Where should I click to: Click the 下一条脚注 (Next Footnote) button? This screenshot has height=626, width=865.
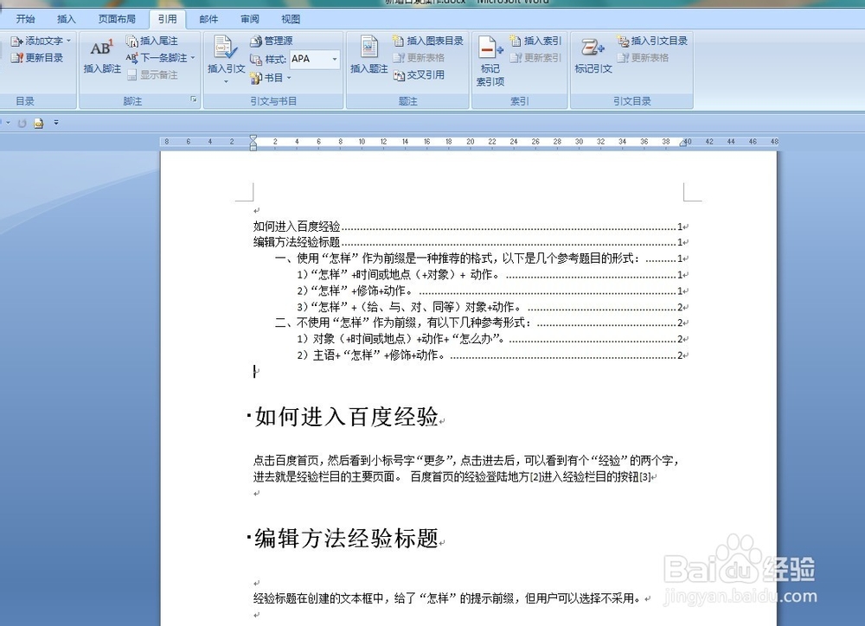[157, 57]
